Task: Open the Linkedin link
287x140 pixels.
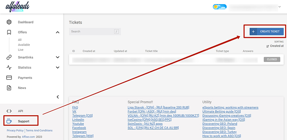Action: point(78,120)
